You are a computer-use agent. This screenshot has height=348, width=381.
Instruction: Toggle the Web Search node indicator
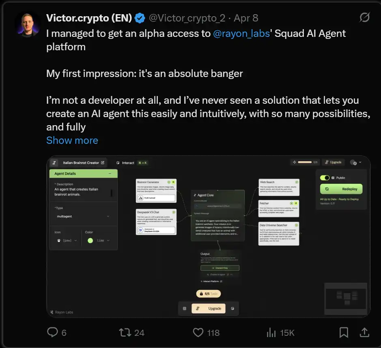pos(297,182)
